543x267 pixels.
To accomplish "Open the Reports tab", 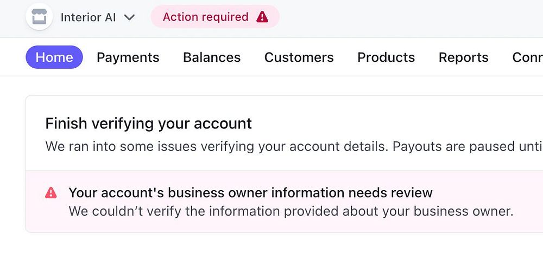I will coord(464,57).
